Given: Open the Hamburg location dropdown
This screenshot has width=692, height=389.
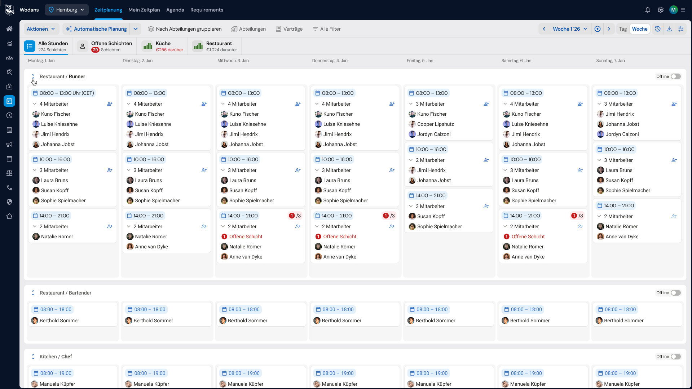Looking at the screenshot, I should click(x=67, y=10).
